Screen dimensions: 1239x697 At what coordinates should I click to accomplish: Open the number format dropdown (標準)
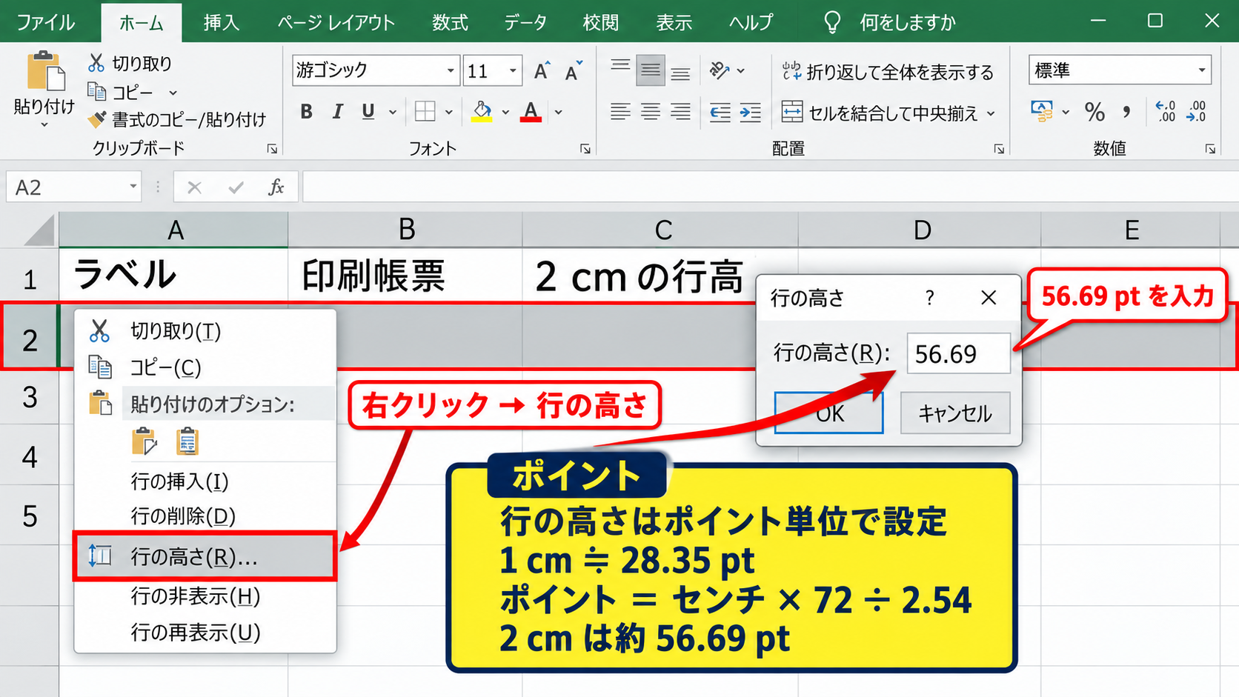[x=1201, y=70]
